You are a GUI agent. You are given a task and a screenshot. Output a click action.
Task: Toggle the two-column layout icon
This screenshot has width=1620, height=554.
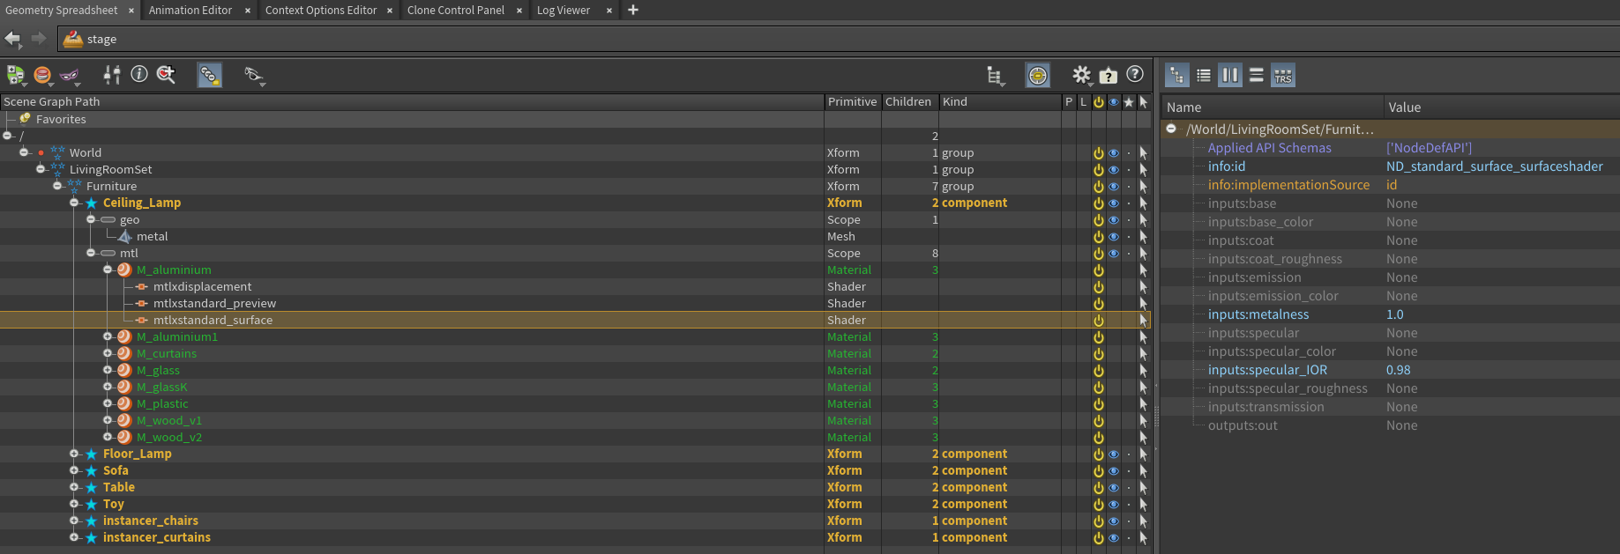click(x=1229, y=76)
